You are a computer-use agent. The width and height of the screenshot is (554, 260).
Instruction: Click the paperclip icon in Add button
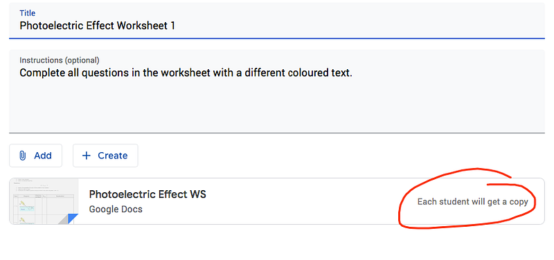point(22,156)
